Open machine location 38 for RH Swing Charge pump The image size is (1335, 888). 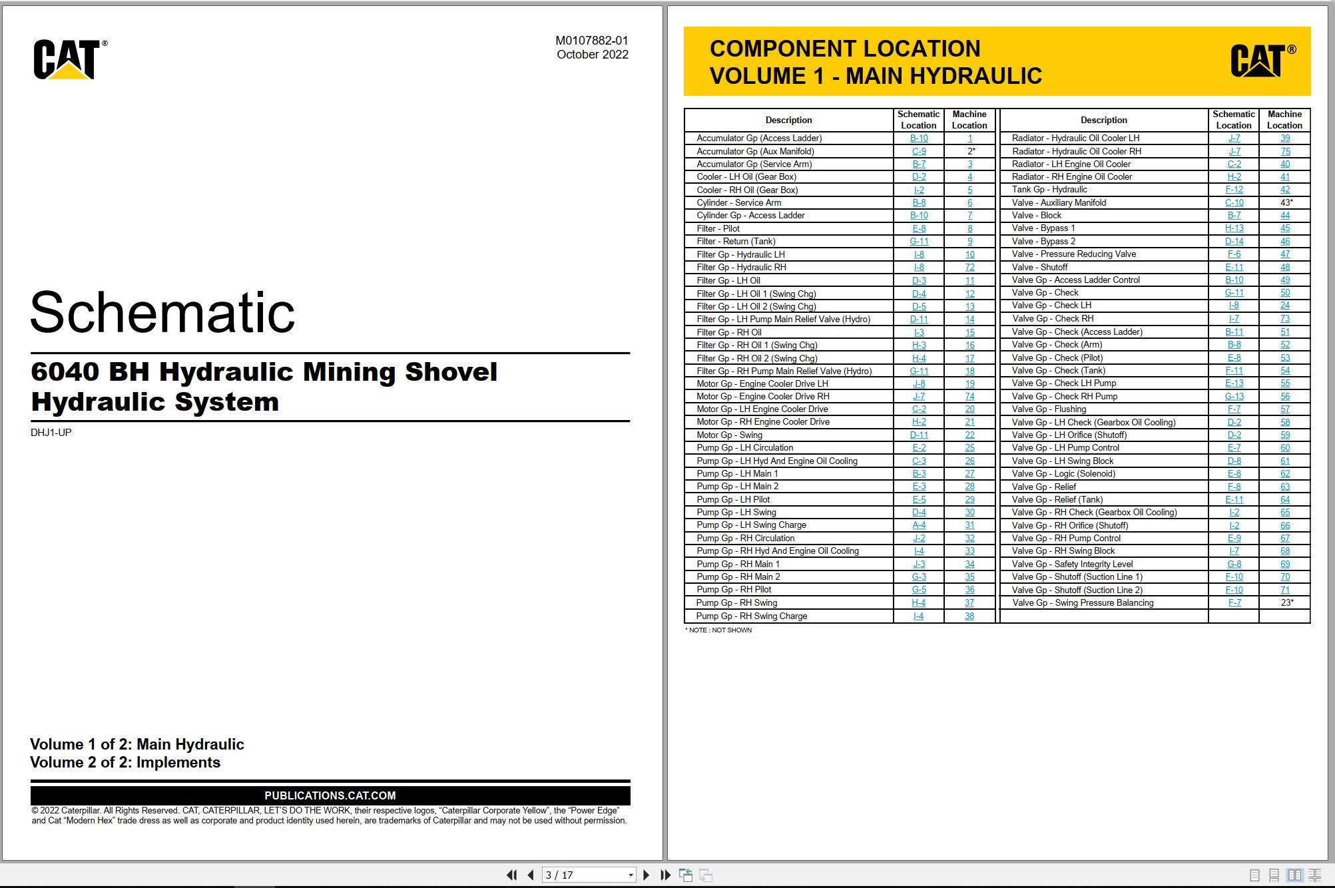pos(969,616)
